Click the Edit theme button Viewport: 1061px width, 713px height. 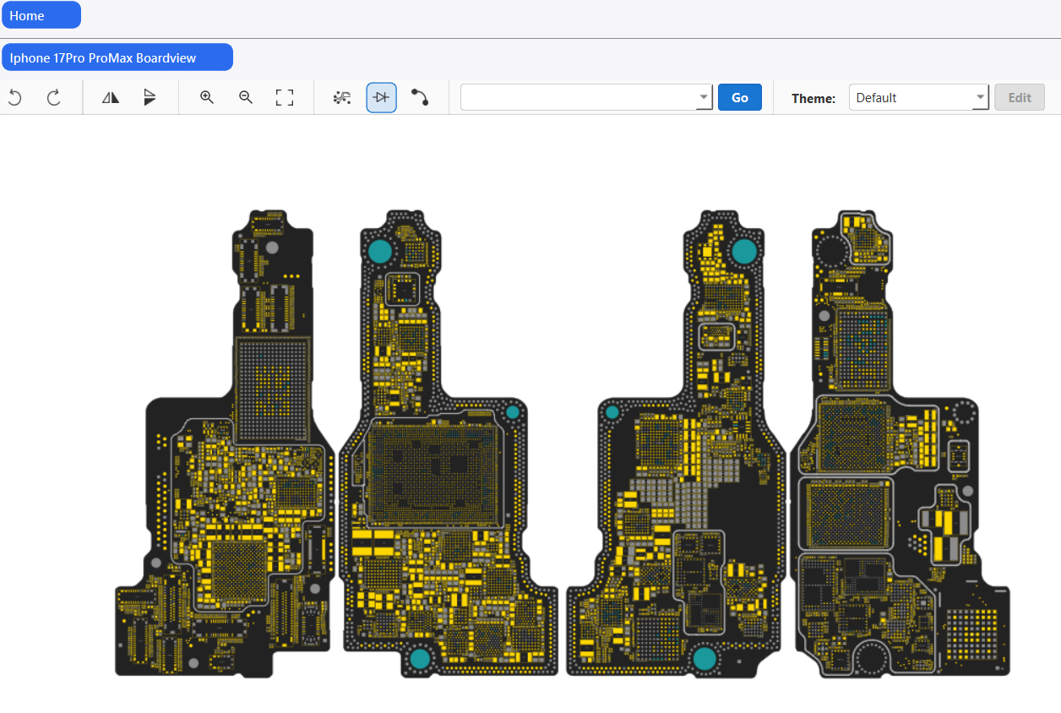[x=1019, y=97]
